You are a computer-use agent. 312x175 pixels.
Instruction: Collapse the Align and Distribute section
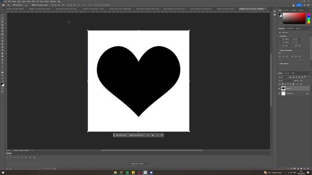(x=279, y=51)
